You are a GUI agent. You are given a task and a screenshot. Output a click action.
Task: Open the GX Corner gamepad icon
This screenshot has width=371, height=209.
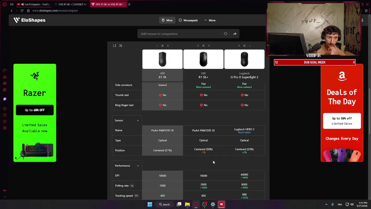pyautogui.click(x=12, y=4)
